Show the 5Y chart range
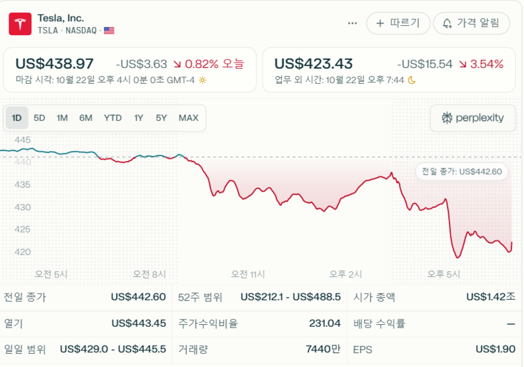The image size is (524, 367). tap(161, 118)
